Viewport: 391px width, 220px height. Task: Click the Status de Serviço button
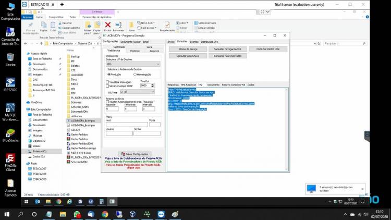[x=188, y=49]
